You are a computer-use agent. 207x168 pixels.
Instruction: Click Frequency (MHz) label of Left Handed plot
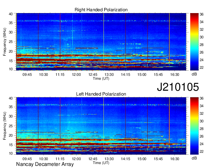coord(5,126)
